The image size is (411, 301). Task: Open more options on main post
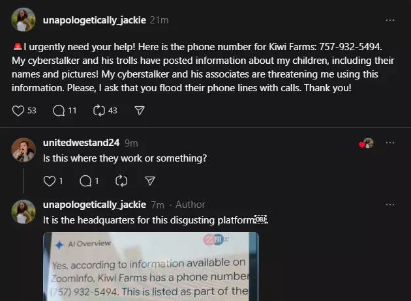point(390,20)
